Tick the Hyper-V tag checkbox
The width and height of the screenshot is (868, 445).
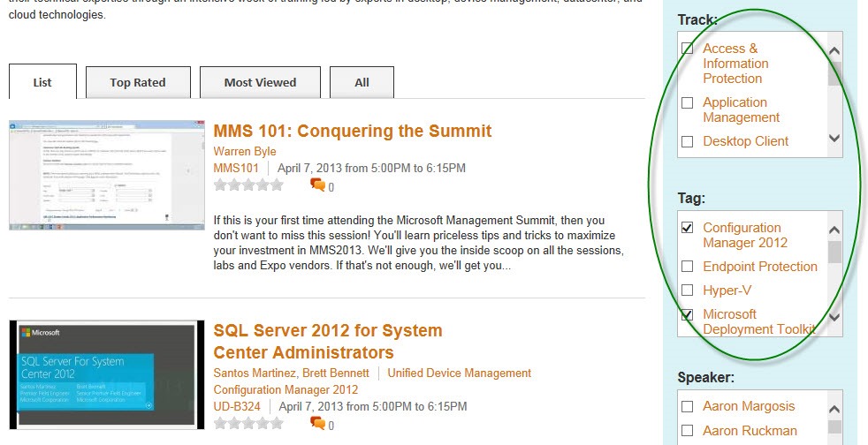[x=688, y=290]
